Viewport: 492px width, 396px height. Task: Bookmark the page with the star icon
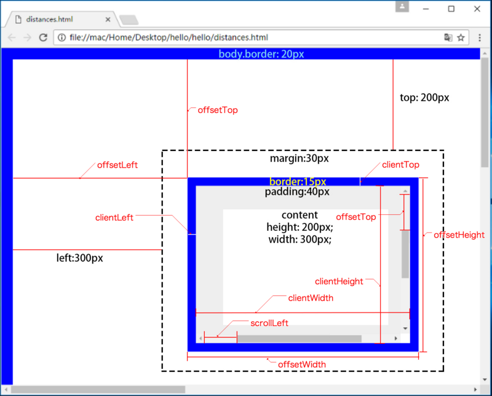tap(461, 37)
